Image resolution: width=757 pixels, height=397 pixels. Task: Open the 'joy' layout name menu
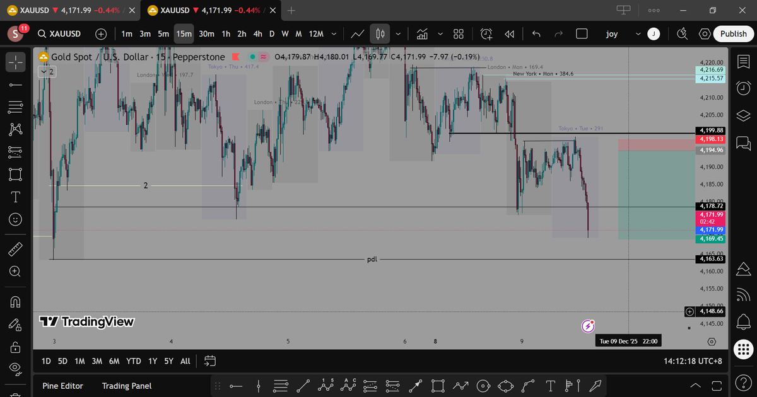pyautogui.click(x=612, y=34)
